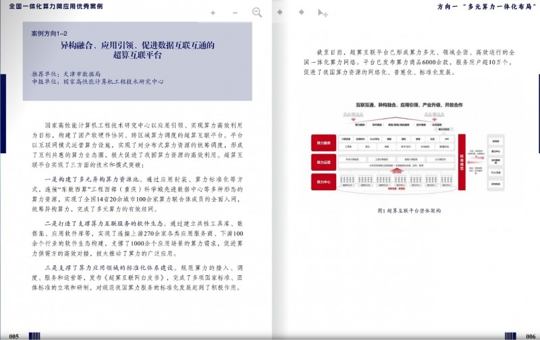Image resolution: width=540 pixels, height=340 pixels.
Task: Click the barcode mark beside page 006
Action: 510,336
